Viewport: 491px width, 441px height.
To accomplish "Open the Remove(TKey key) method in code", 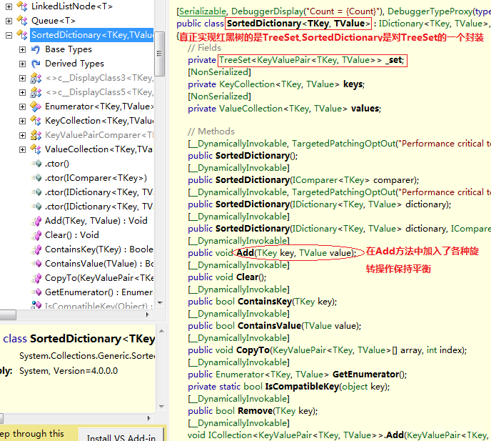I will [x=255, y=411].
